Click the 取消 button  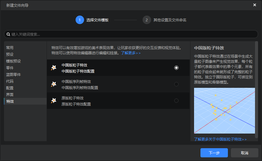(244, 153)
